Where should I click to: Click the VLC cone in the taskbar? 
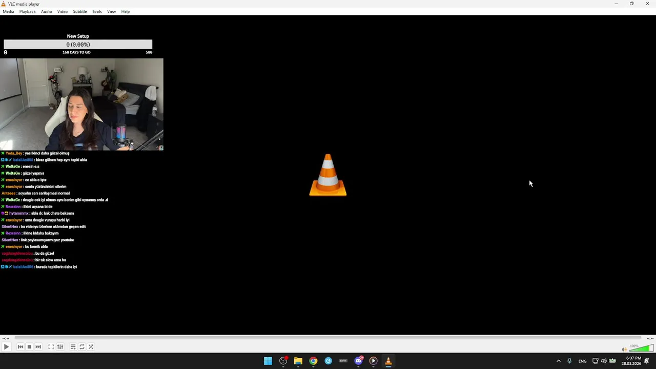tap(388, 361)
